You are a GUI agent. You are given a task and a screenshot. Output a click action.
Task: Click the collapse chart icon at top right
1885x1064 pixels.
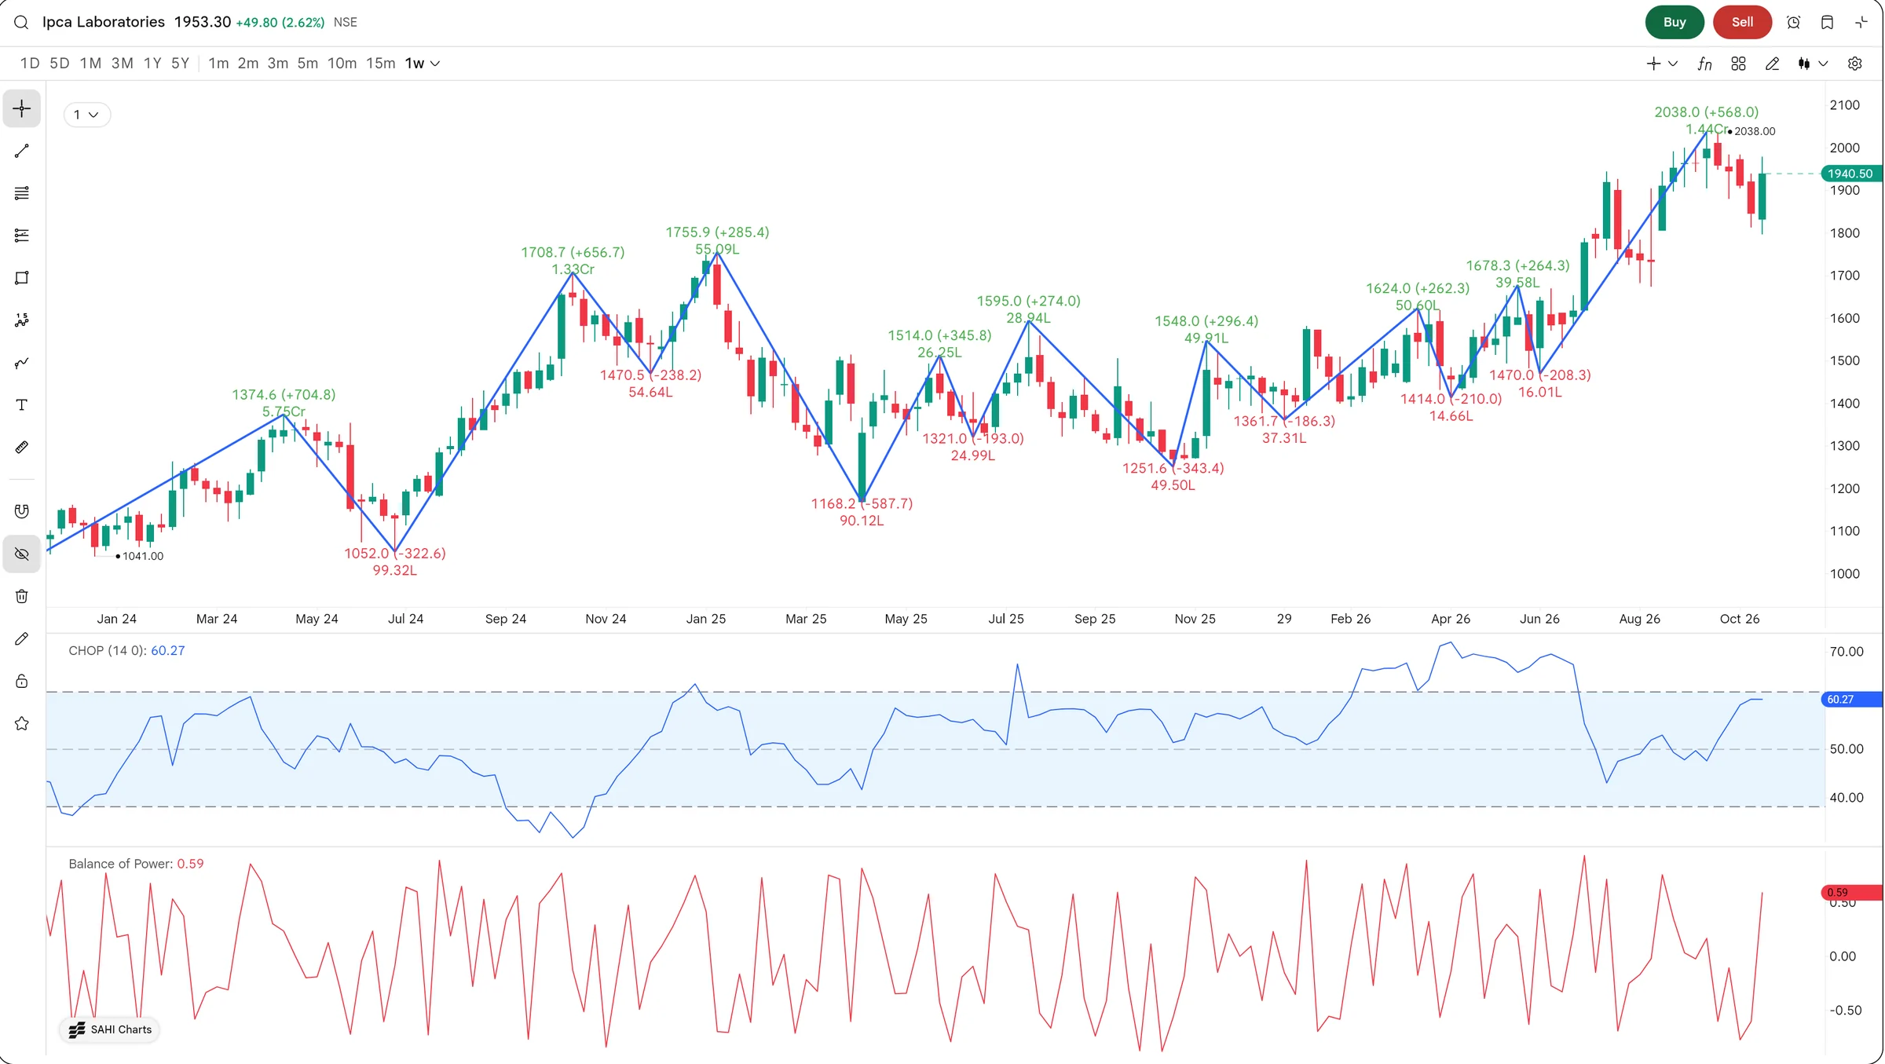1861,22
